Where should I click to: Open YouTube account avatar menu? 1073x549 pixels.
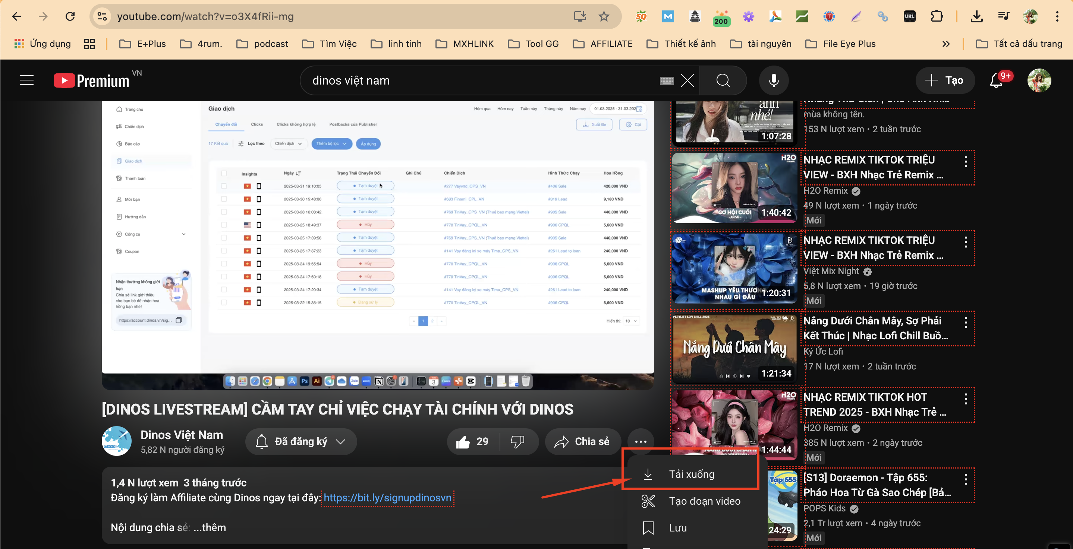[x=1039, y=80]
